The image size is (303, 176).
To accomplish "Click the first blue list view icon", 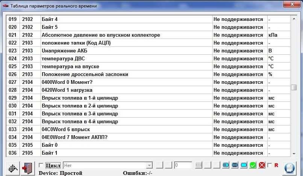I will point(226,165).
